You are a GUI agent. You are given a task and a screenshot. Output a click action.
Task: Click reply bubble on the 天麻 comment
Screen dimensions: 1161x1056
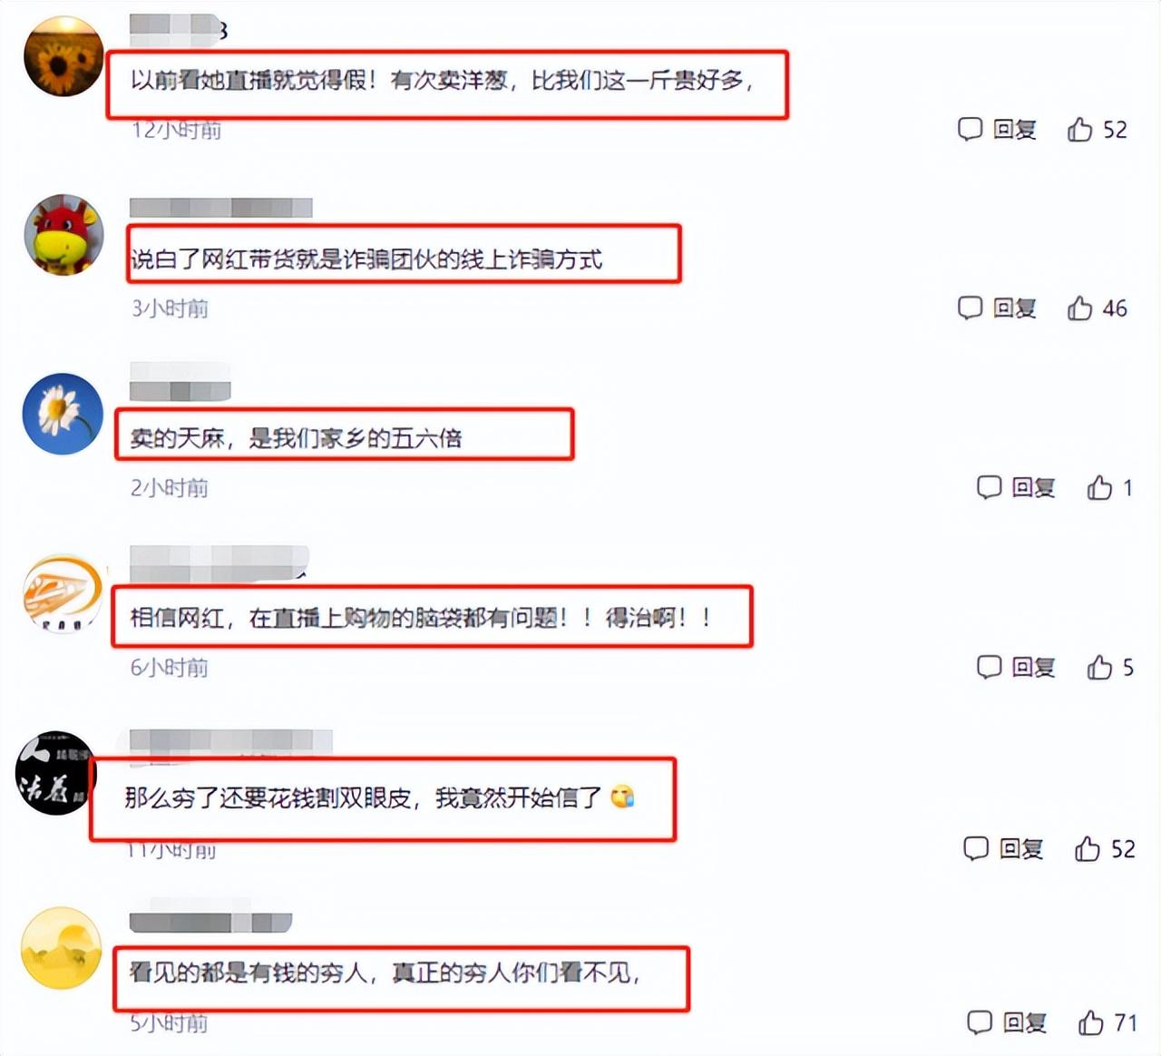pyautogui.click(x=989, y=487)
